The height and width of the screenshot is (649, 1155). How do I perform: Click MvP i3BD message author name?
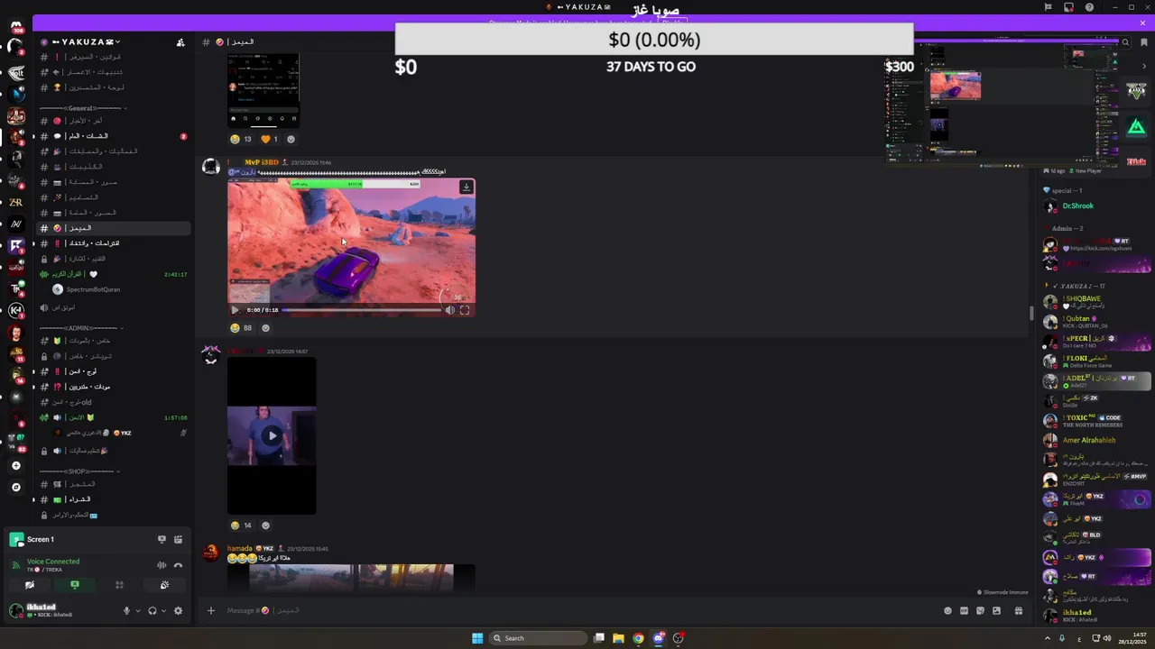[262, 162]
